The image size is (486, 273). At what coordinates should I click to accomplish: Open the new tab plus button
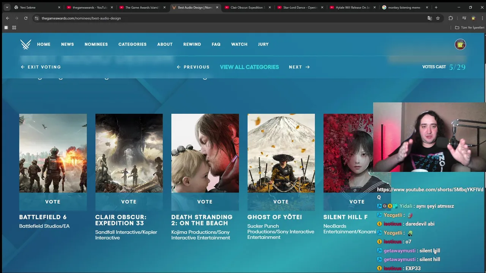click(436, 7)
